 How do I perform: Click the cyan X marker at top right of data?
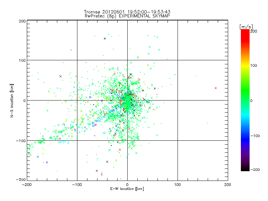[157, 37]
